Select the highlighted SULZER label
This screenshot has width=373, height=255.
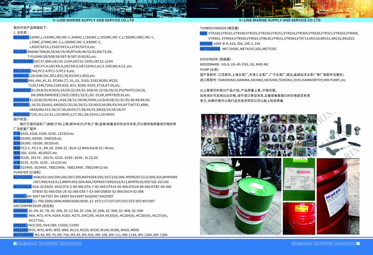pyautogui.click(x=20, y=52)
